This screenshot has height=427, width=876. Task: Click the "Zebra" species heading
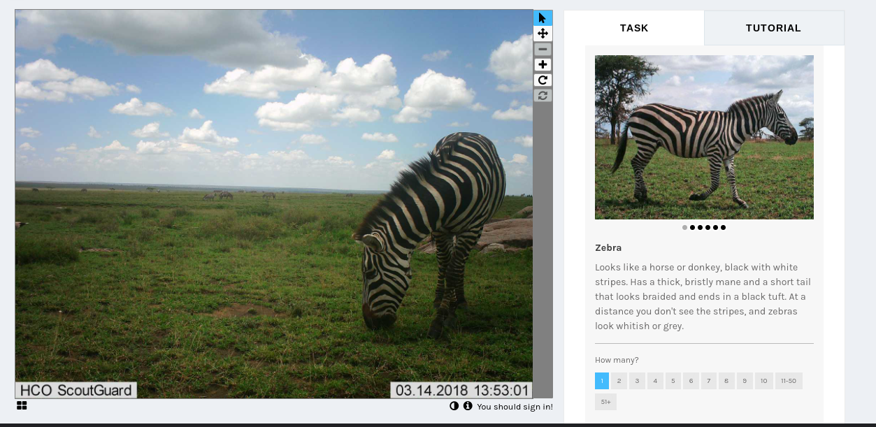click(x=608, y=247)
